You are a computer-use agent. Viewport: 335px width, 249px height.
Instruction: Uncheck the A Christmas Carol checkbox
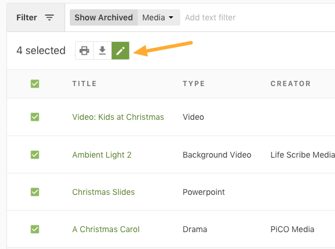[35, 229]
